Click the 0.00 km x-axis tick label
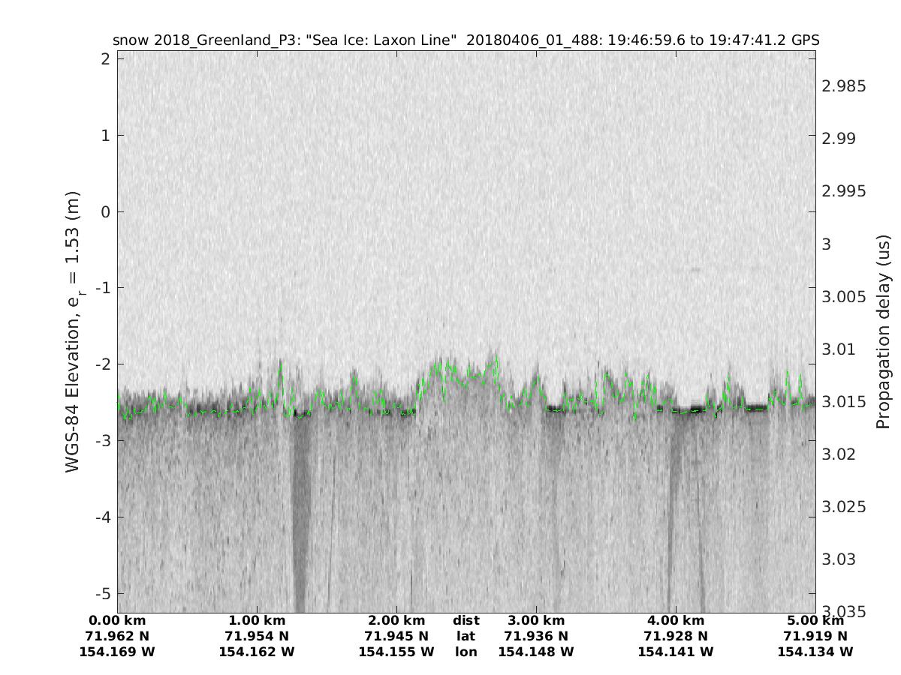This screenshot has width=901, height=675. point(117,620)
